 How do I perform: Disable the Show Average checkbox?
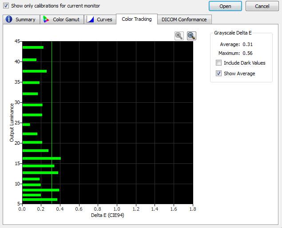pyautogui.click(x=218, y=73)
